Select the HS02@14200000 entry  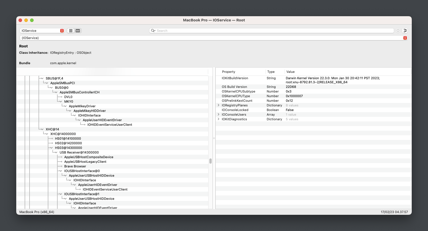pos(68,143)
